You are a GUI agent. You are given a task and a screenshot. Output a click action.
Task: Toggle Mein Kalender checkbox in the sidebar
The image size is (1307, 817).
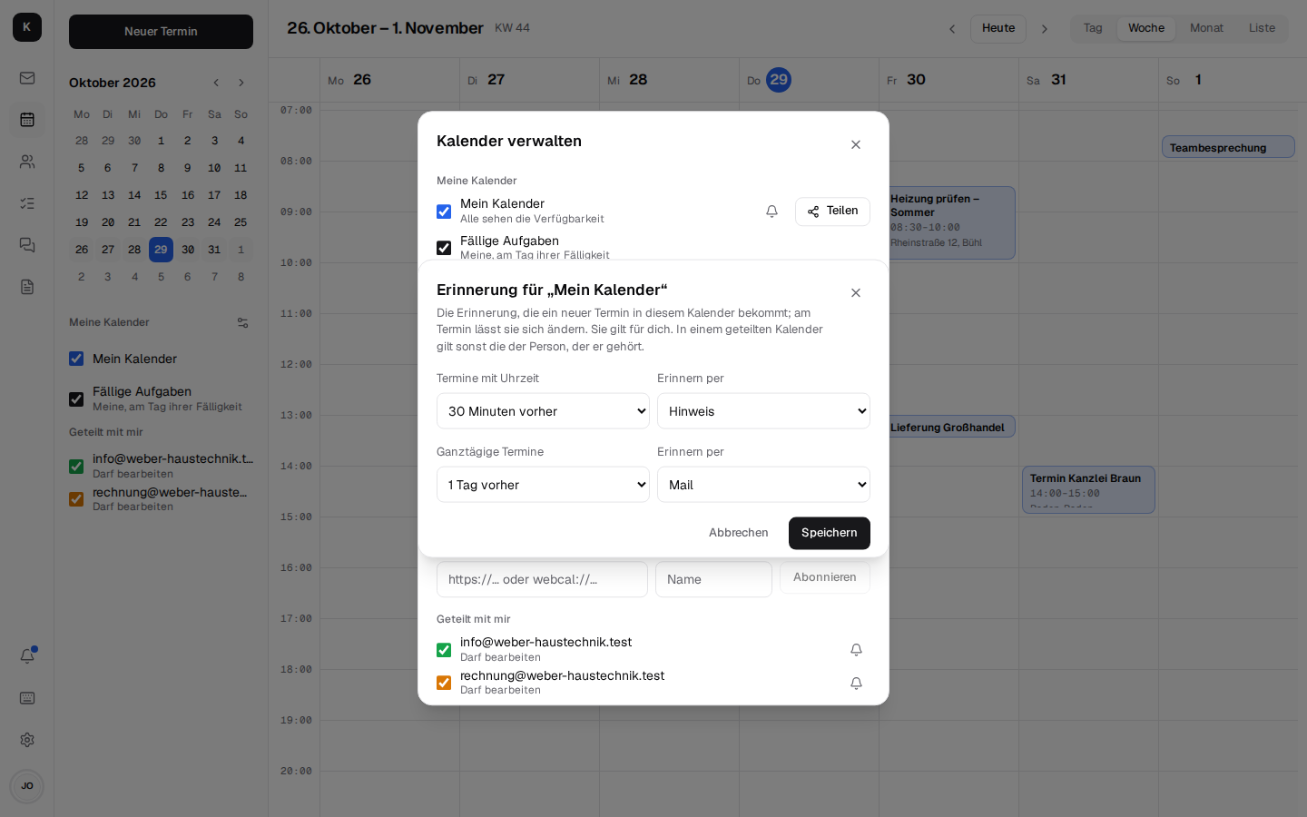click(x=76, y=359)
